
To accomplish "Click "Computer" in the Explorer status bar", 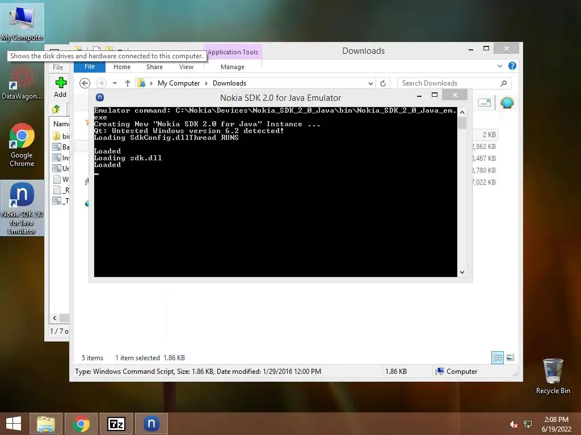I will 462,372.
